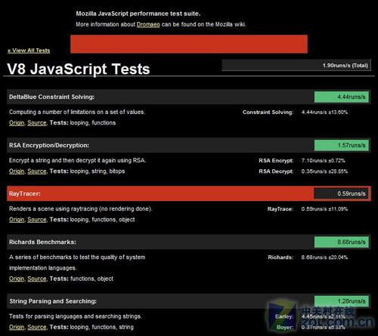Open Origin link under DeltaBlue test
The height and width of the screenshot is (336, 378).
coord(17,123)
